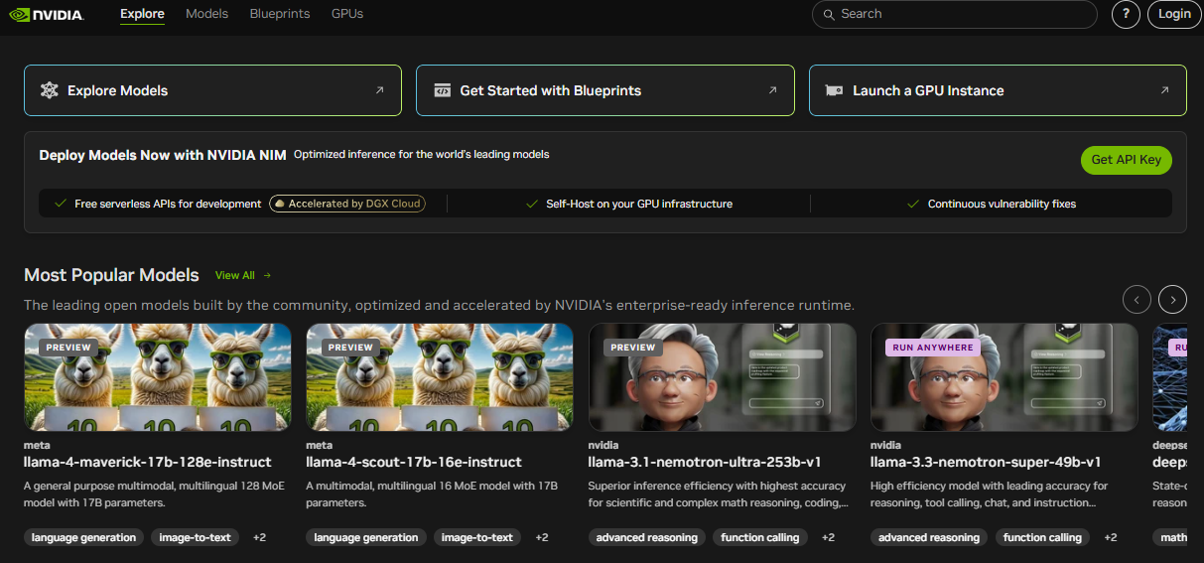Click the arrow on GPU Instance card

click(1164, 90)
